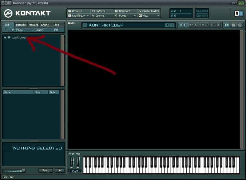Expand the workspace tree node

click(5, 37)
